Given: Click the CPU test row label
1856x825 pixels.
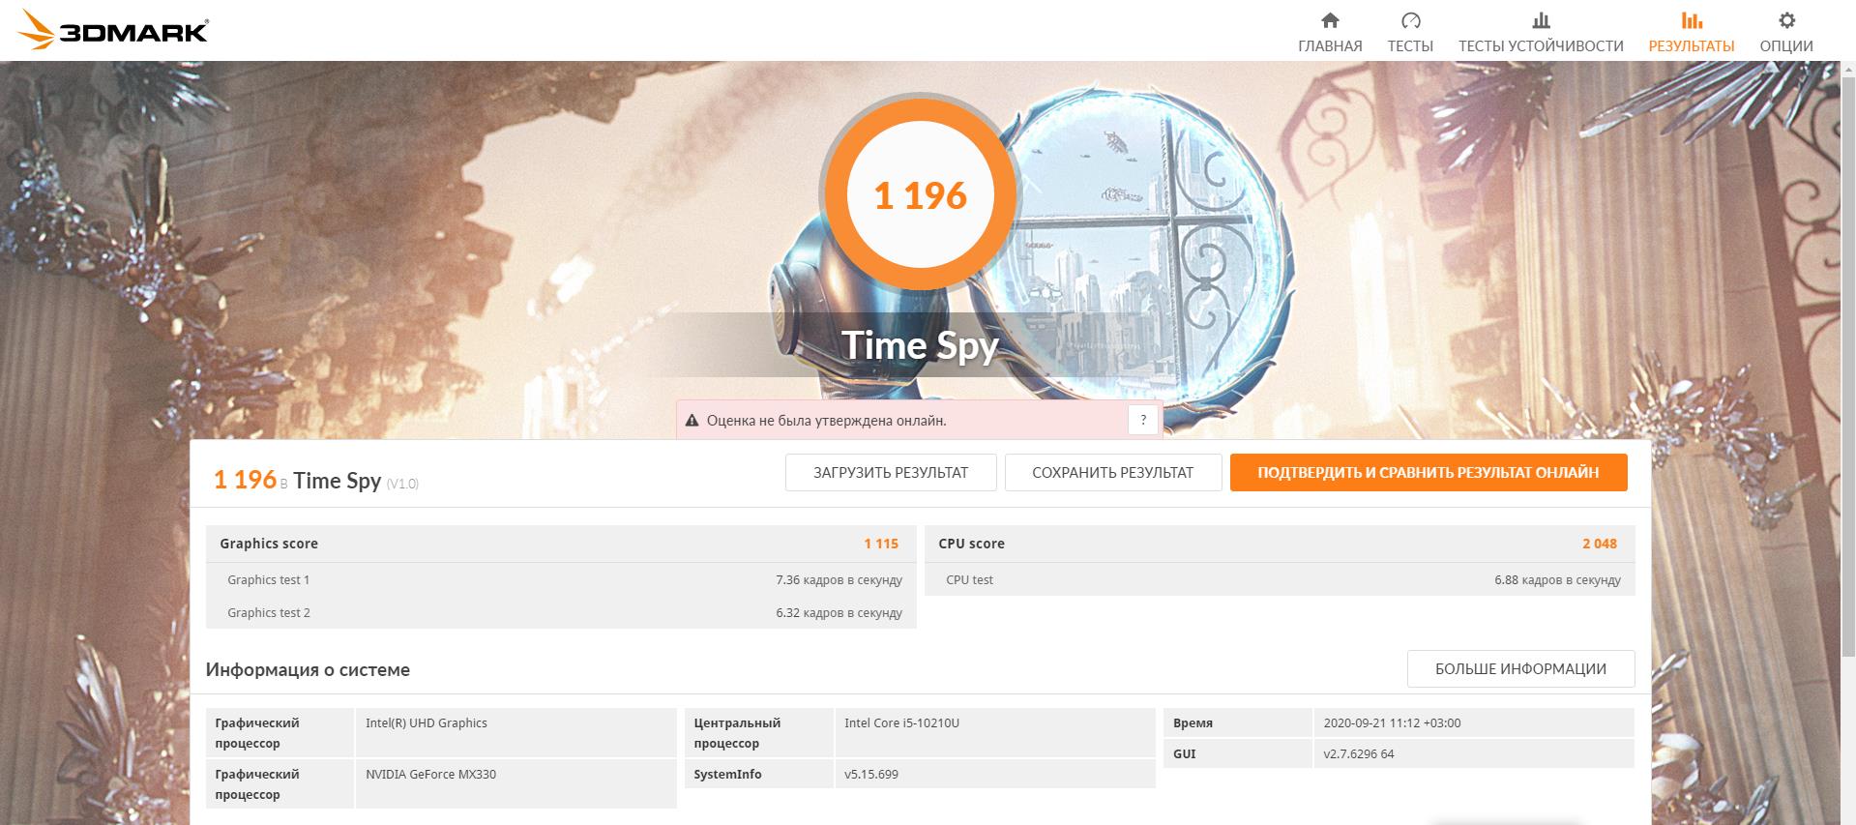Looking at the screenshot, I should 969,580.
